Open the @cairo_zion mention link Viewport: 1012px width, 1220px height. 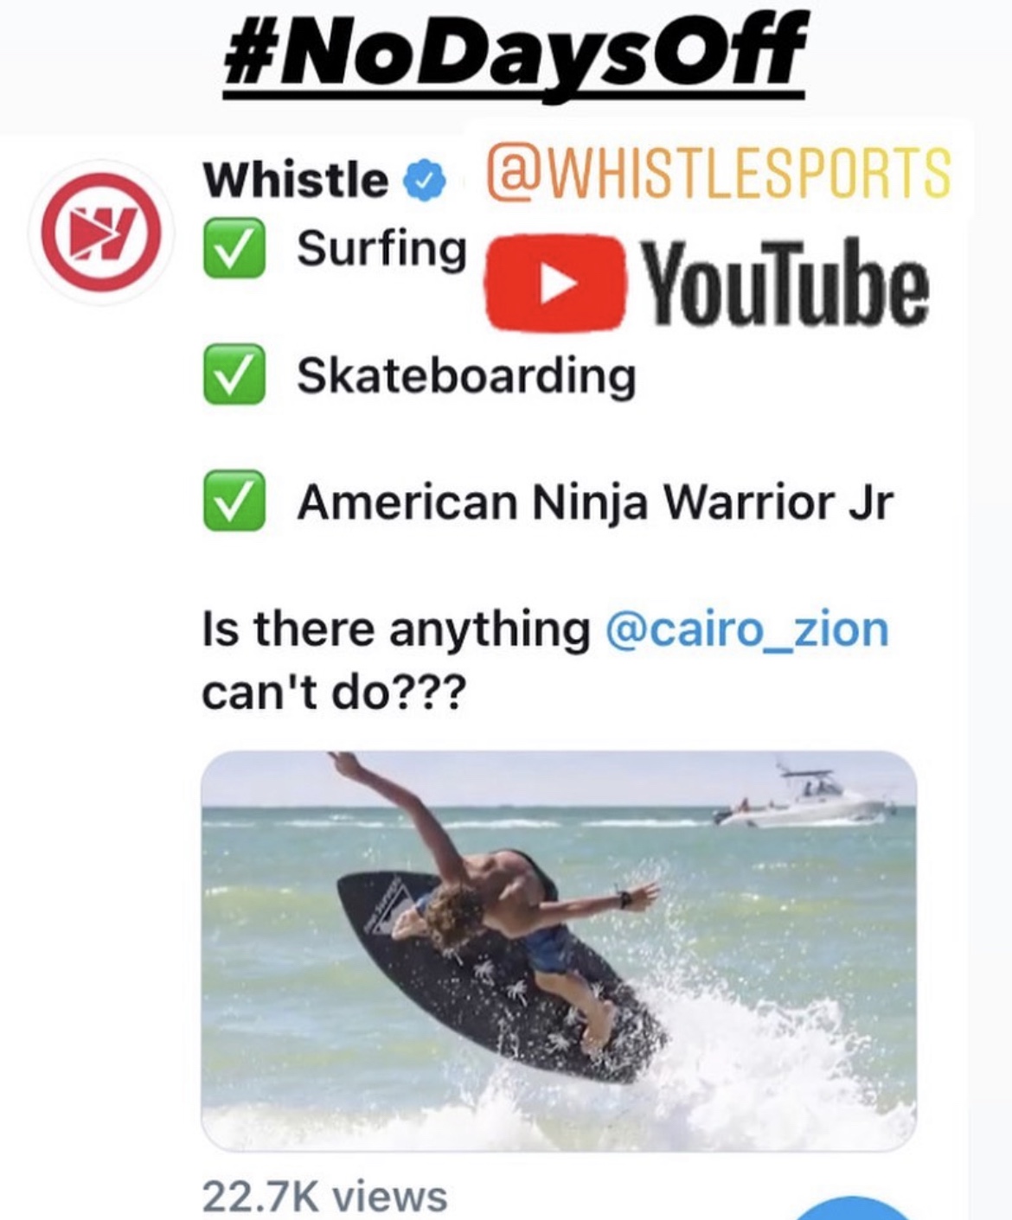tap(747, 629)
